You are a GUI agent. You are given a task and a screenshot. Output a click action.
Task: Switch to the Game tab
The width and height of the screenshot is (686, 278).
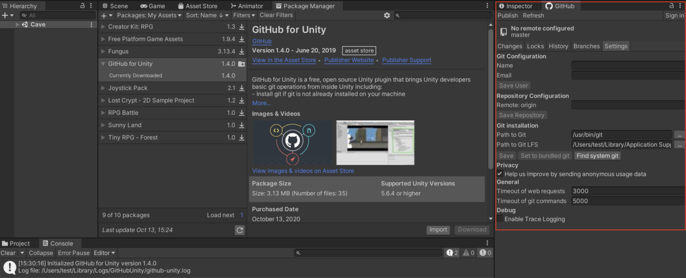[x=152, y=6]
